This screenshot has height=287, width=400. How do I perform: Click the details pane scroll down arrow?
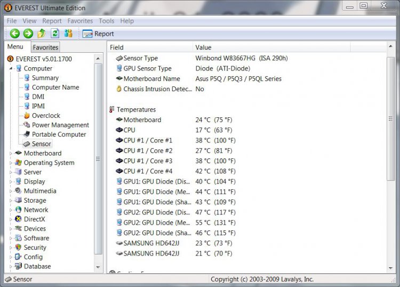(x=390, y=268)
